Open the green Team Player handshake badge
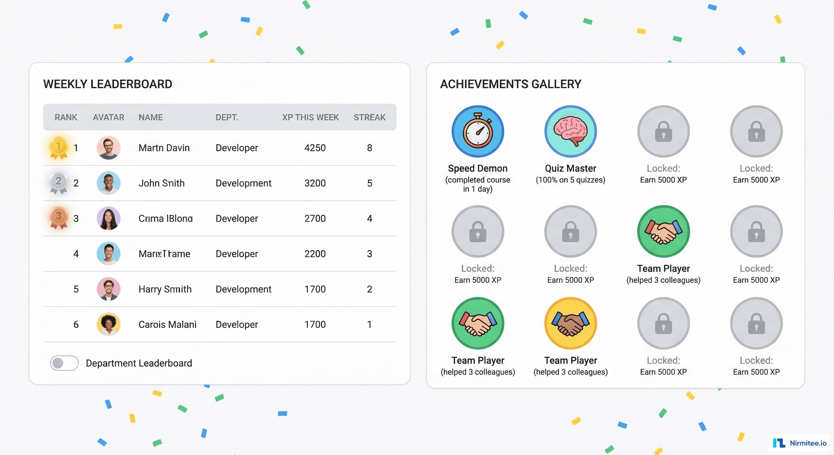This screenshot has width=834, height=455. (x=663, y=230)
